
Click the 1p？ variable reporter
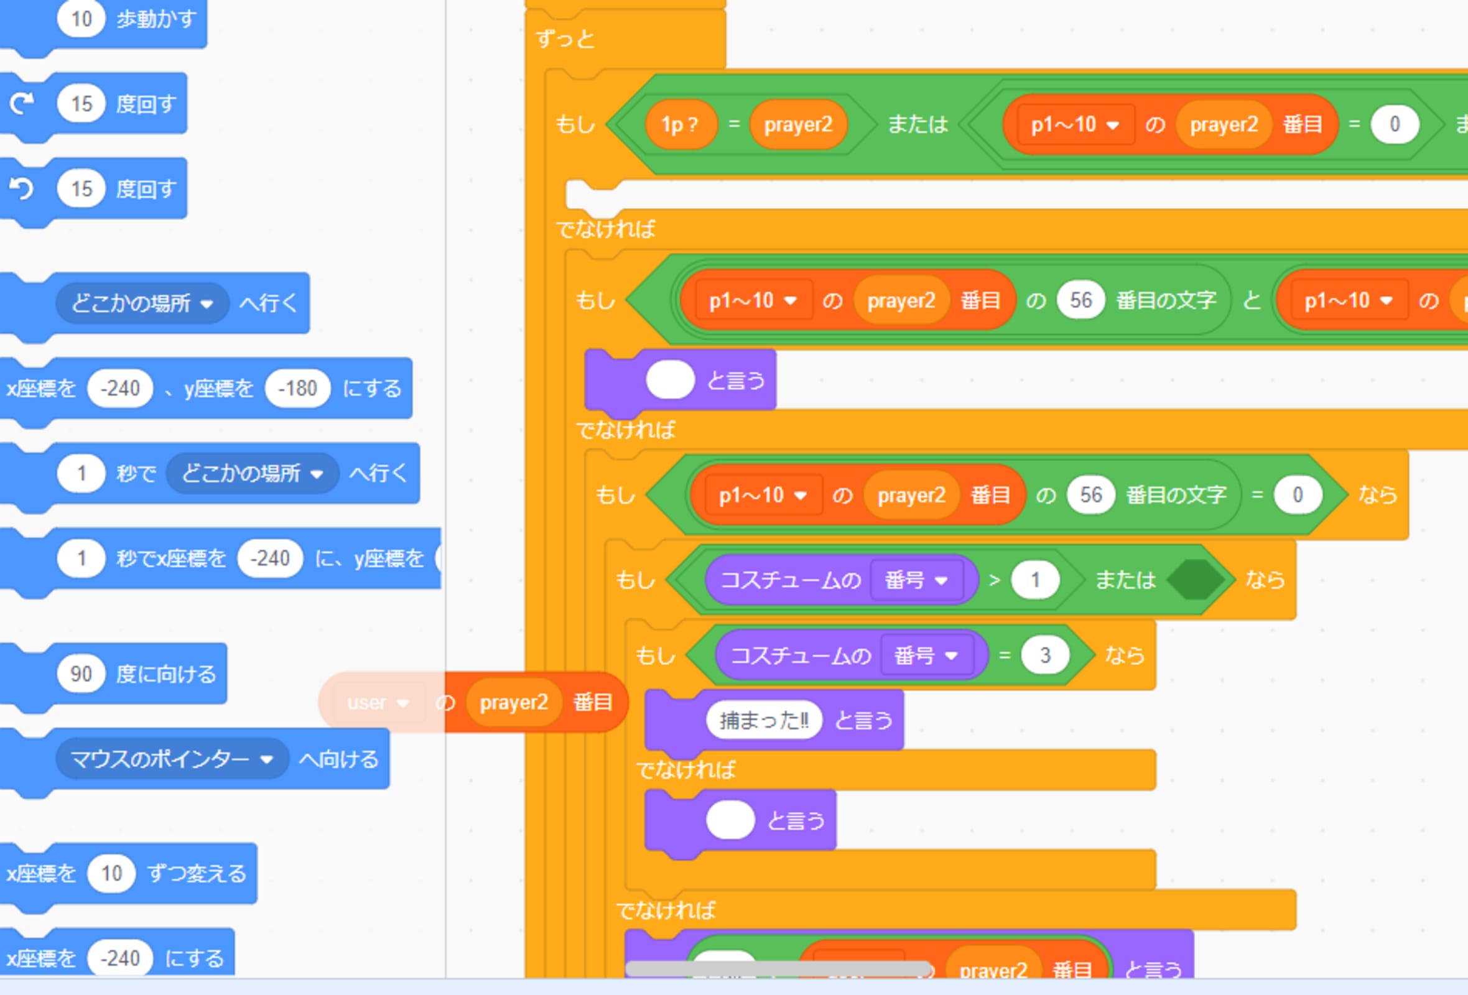coord(681,124)
